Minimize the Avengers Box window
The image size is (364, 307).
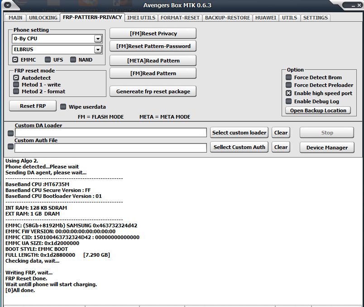pos(353,5)
